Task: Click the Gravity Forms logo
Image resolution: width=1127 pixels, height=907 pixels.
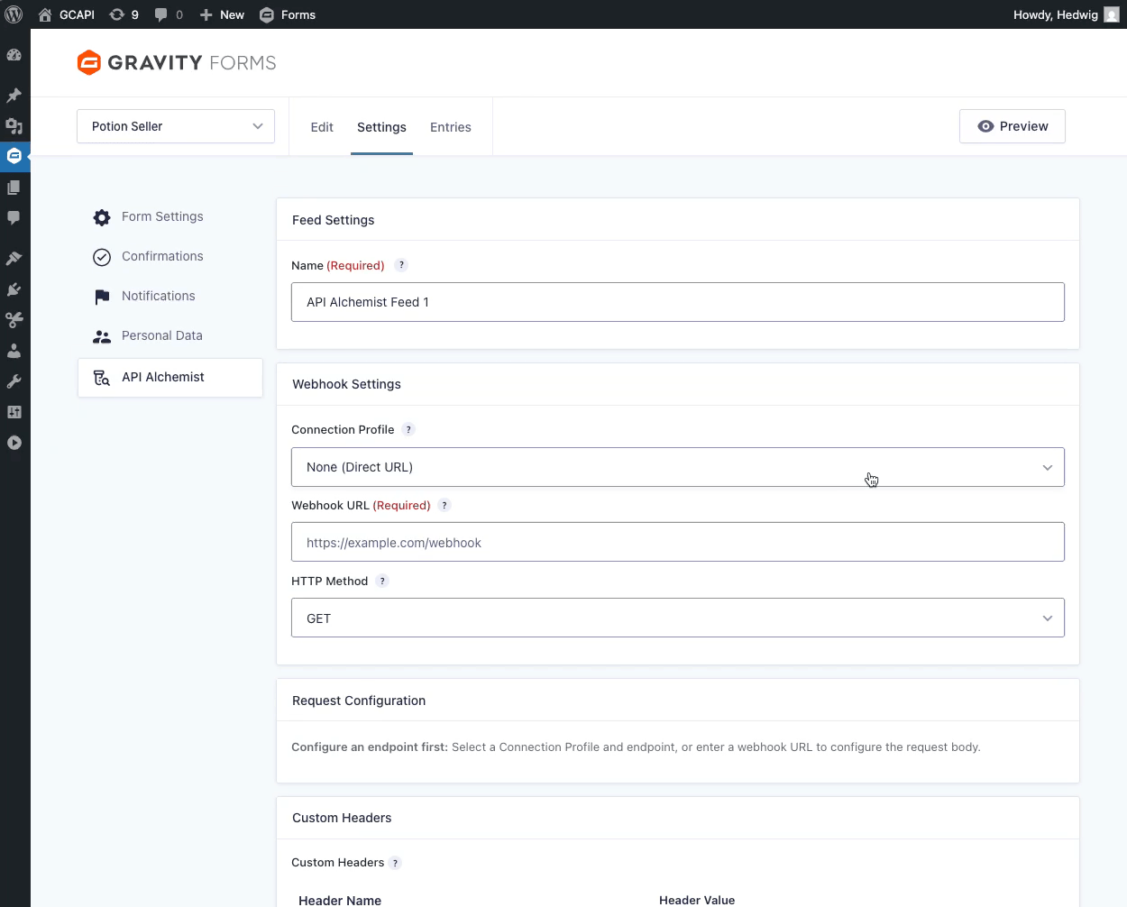Action: point(177,62)
